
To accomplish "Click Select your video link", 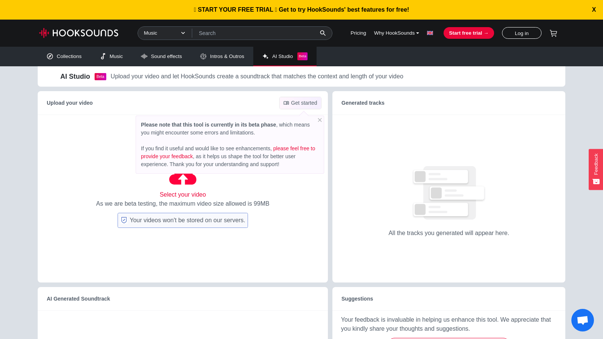I will (183, 195).
